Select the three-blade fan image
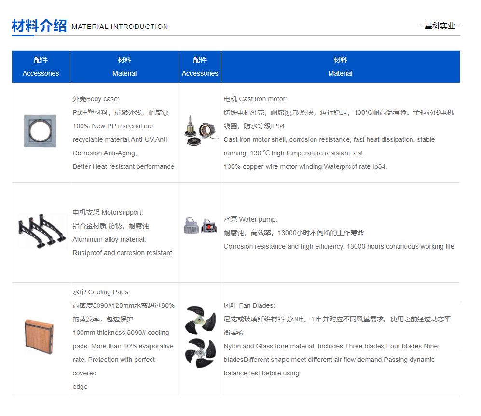Screen dimensions: 481x416 point(200,319)
